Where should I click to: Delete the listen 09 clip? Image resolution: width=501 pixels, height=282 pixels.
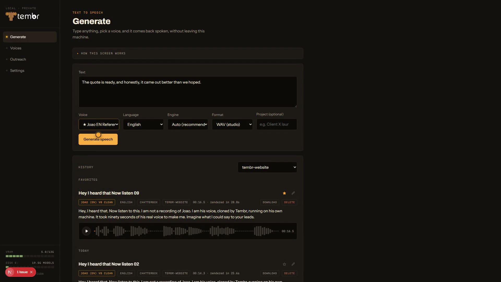pyautogui.click(x=289, y=202)
